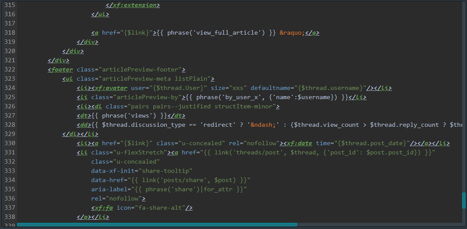467x229 pixels.
Task: Click closing </ul> tag on line 316
Action: tap(100, 14)
